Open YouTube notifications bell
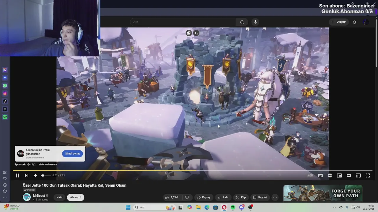This screenshot has width=378, height=212. 354,22
